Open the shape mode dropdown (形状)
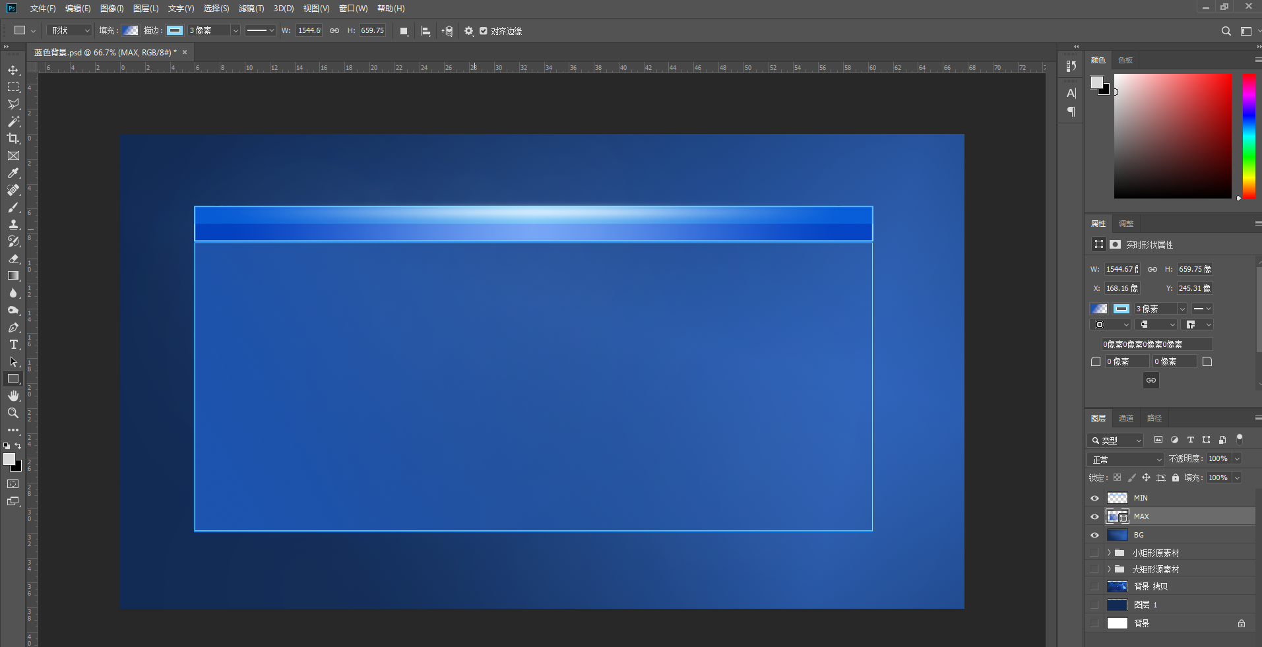Image resolution: width=1262 pixels, height=647 pixels. (69, 30)
